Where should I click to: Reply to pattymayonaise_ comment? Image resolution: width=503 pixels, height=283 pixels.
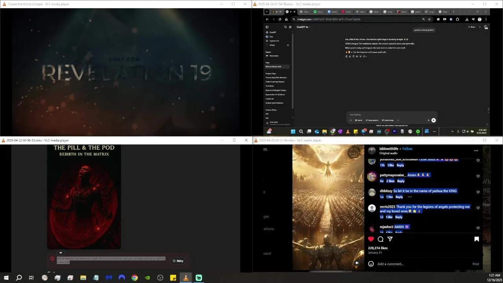click(x=401, y=181)
